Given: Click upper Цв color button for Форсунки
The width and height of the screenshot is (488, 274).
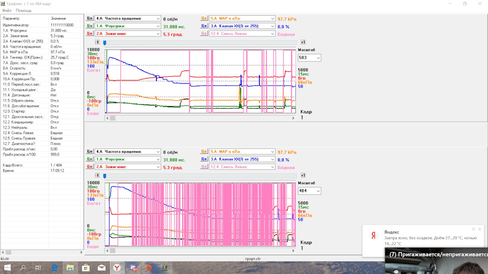Looking at the screenshot, I should coord(89,26).
